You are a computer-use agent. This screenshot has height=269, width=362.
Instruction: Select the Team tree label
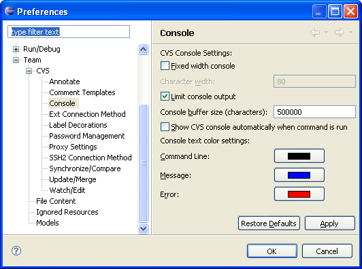tap(32, 60)
